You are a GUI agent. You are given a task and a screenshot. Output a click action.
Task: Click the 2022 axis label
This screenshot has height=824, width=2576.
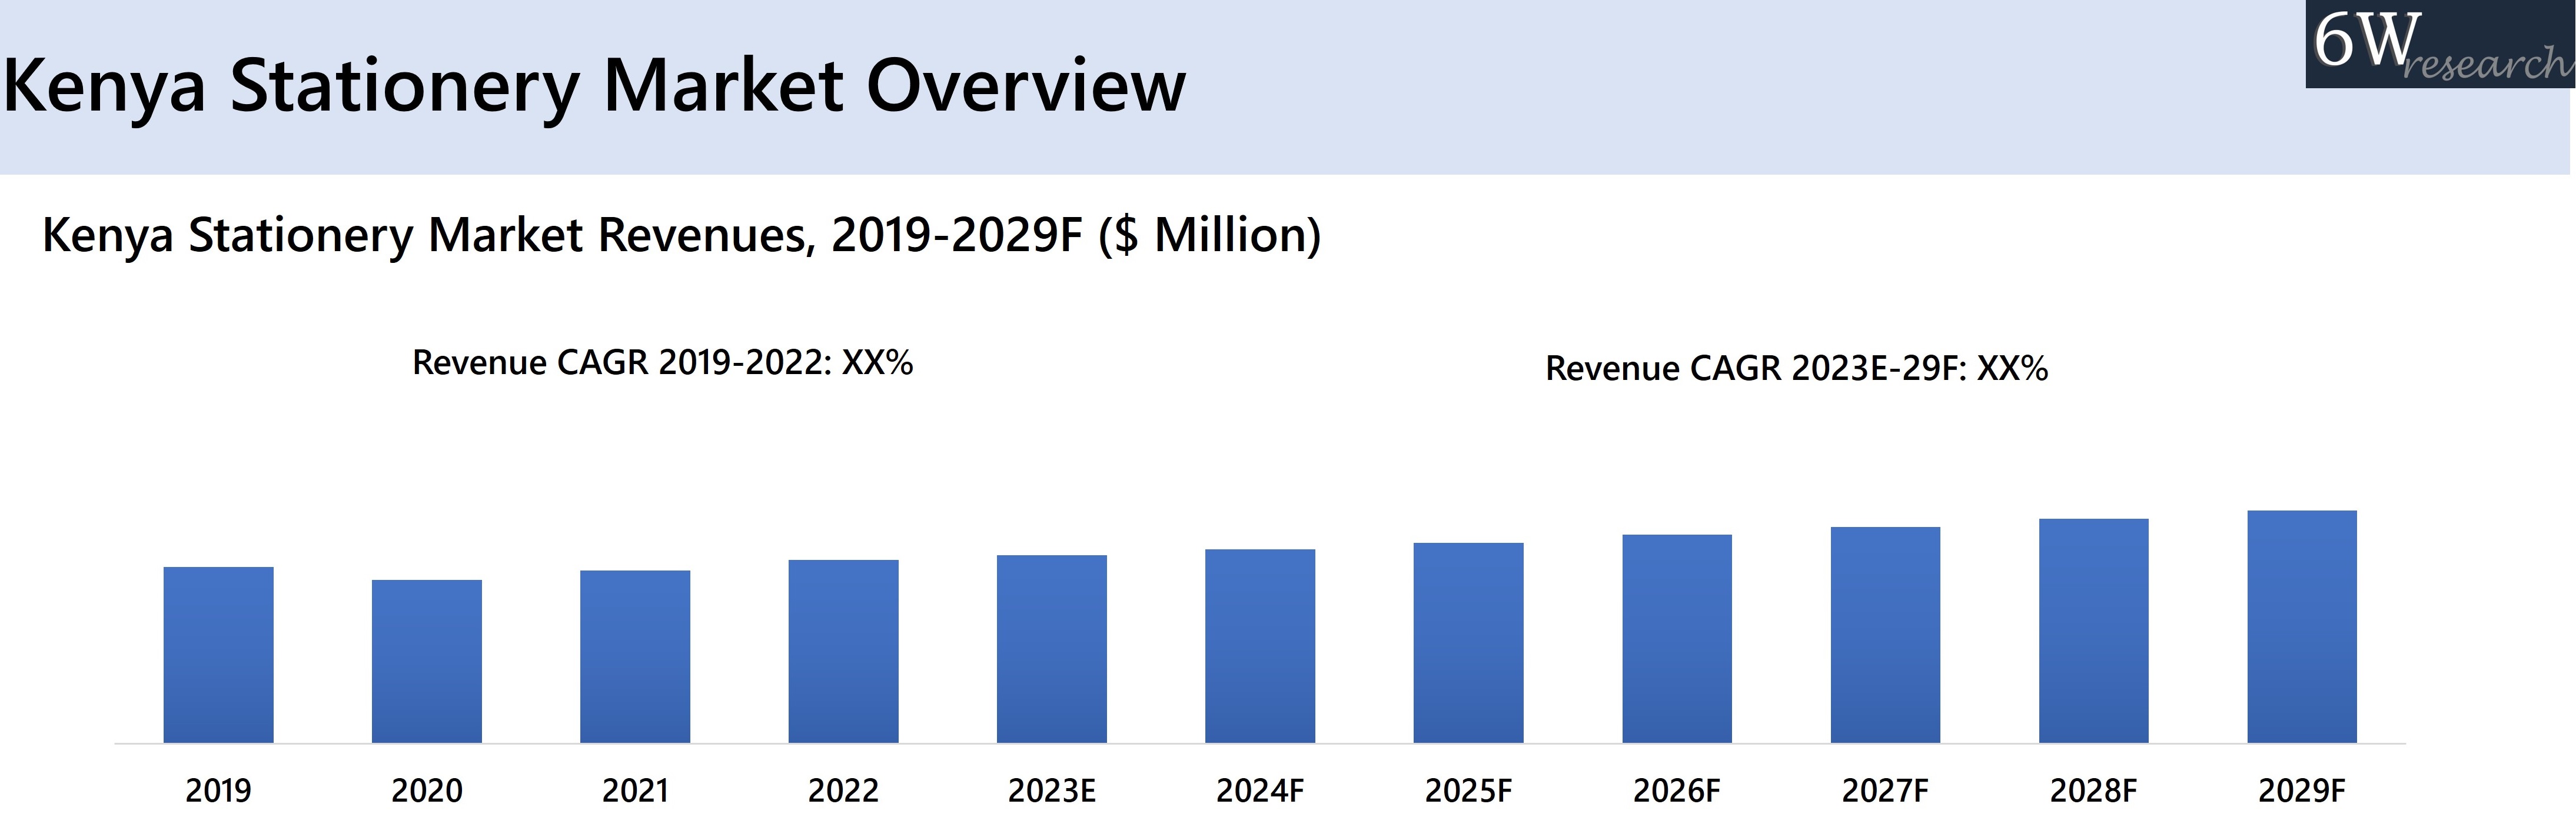click(x=843, y=791)
